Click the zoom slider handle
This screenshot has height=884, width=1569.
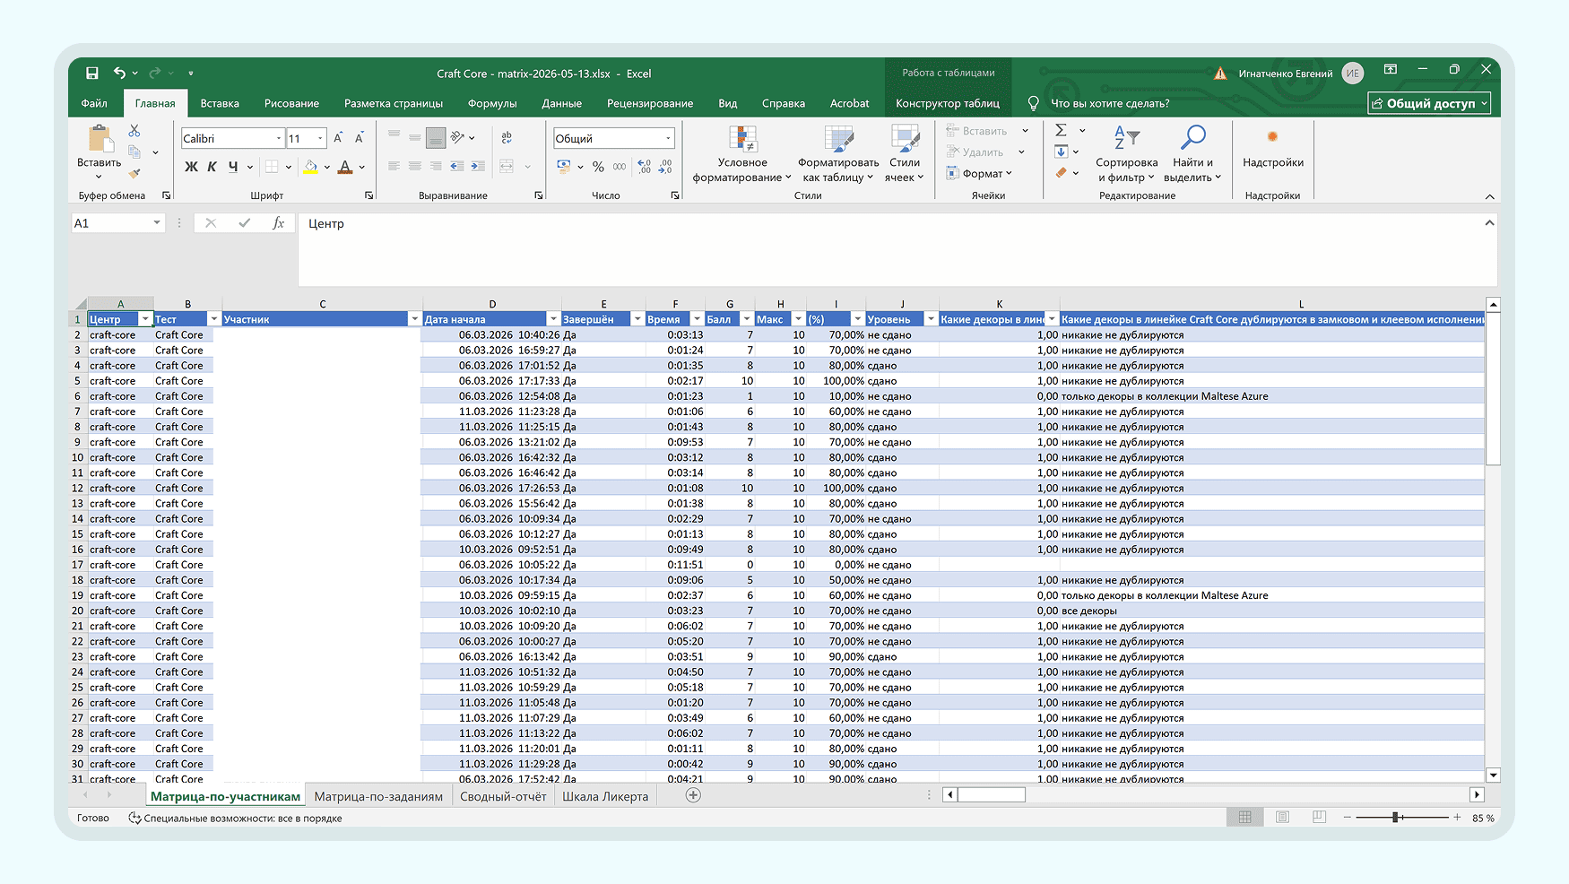coord(1396,818)
